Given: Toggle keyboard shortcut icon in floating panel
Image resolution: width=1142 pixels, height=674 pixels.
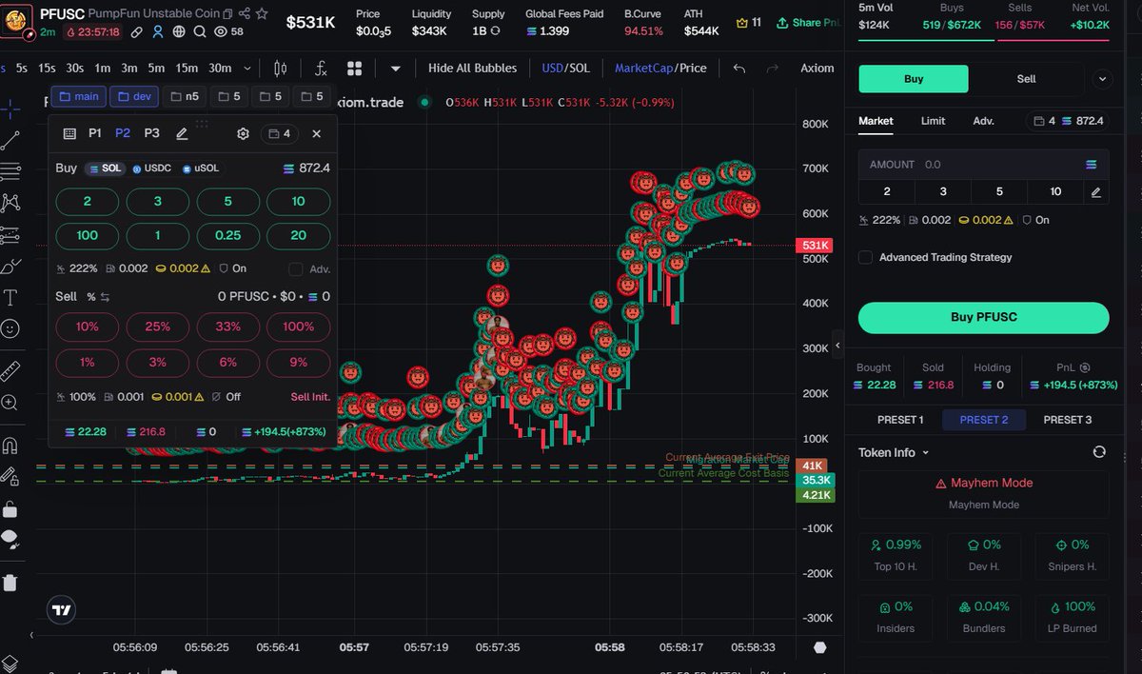Looking at the screenshot, I should tap(69, 134).
